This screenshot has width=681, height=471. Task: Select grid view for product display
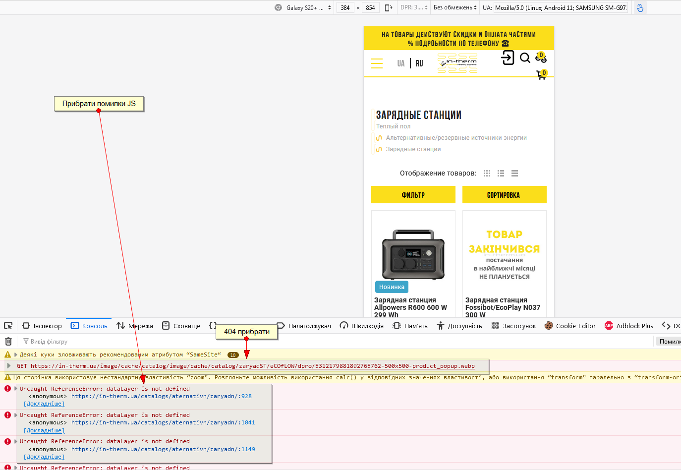point(487,174)
